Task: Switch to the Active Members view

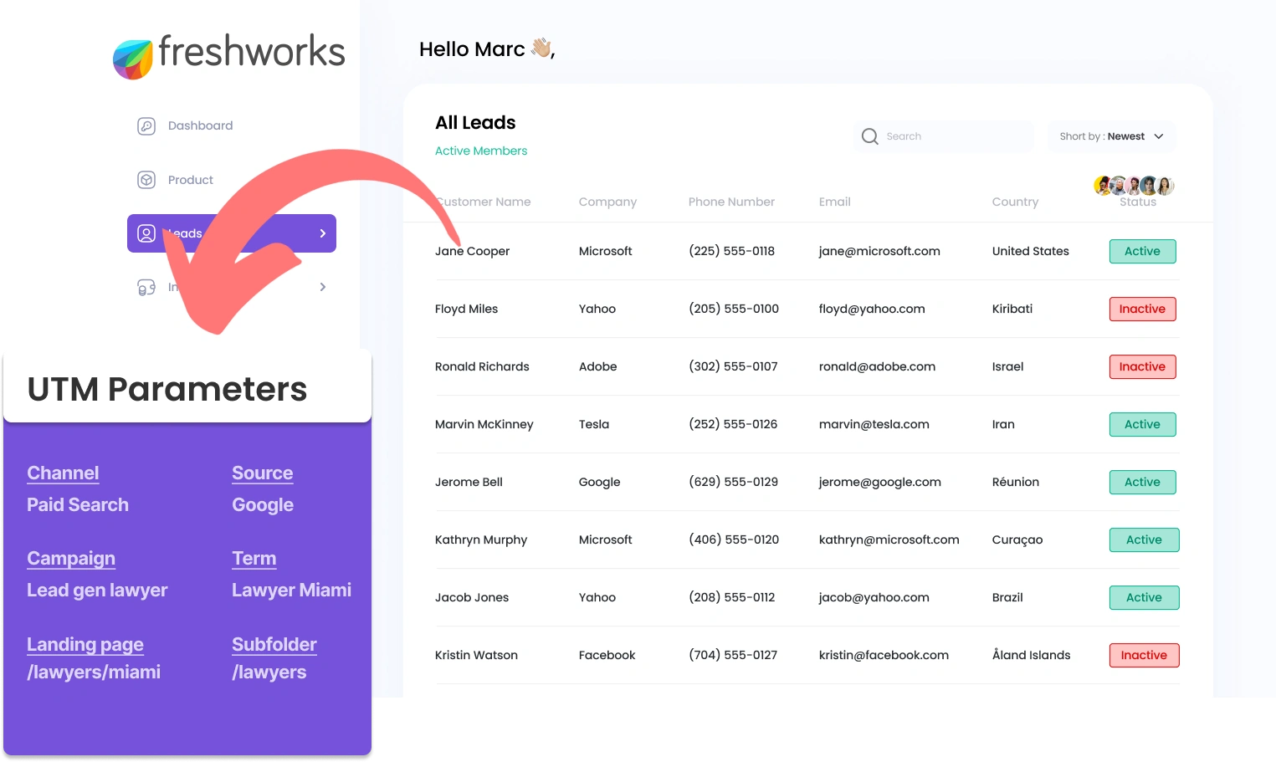Action: (481, 151)
